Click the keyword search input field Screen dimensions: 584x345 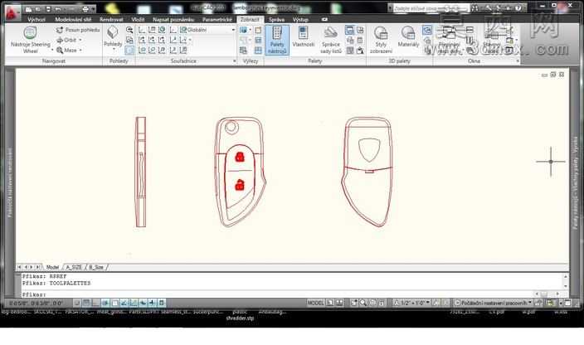tap(431, 8)
